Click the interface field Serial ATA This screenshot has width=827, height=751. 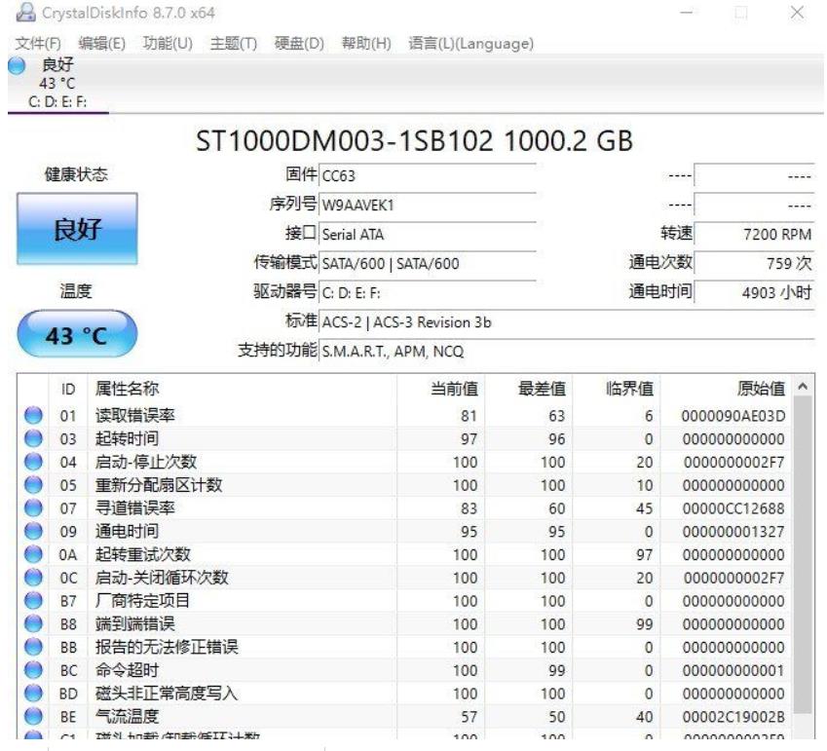tap(428, 234)
